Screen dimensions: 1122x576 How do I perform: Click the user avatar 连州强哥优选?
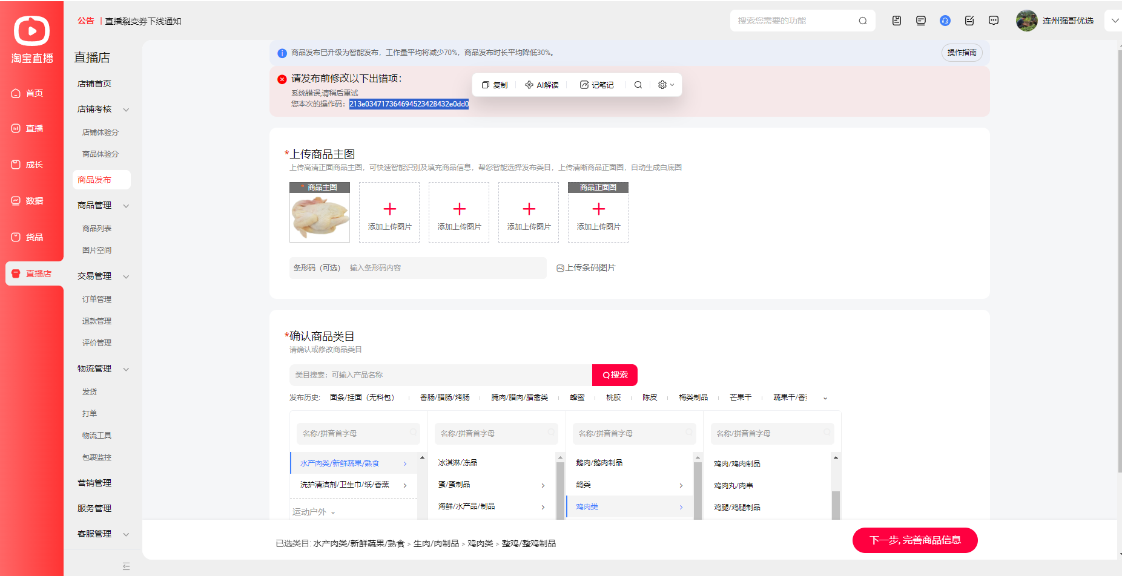click(1027, 21)
